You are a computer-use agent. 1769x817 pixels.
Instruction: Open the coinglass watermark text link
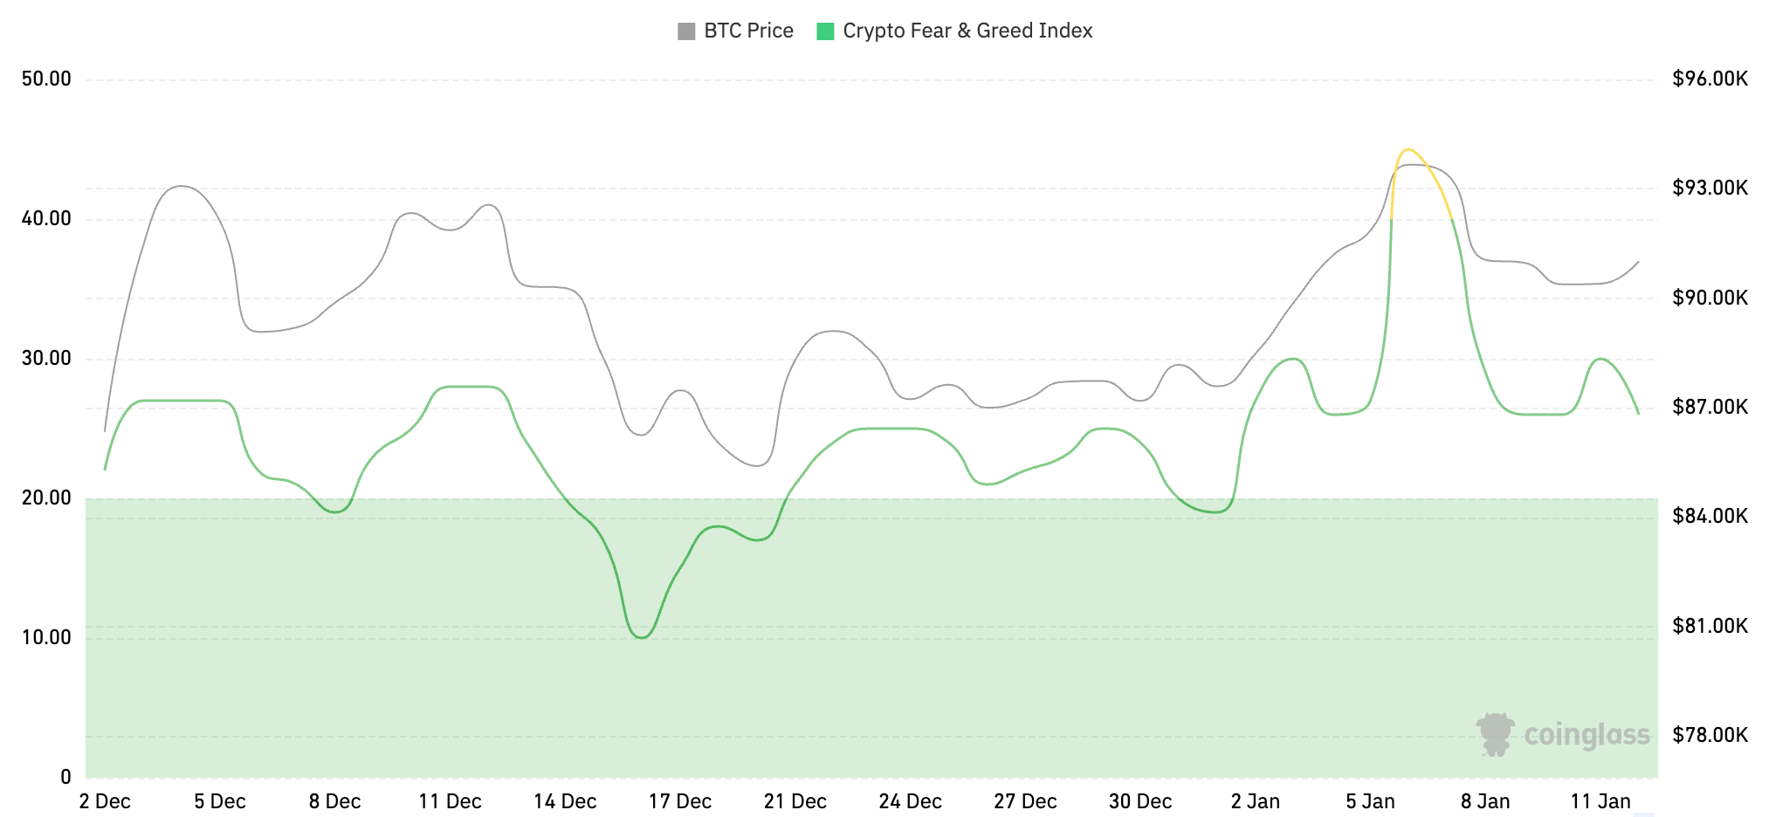click(1587, 735)
